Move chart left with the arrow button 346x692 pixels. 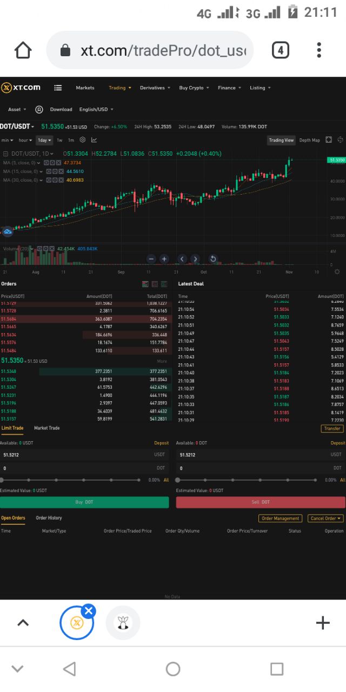tap(182, 259)
